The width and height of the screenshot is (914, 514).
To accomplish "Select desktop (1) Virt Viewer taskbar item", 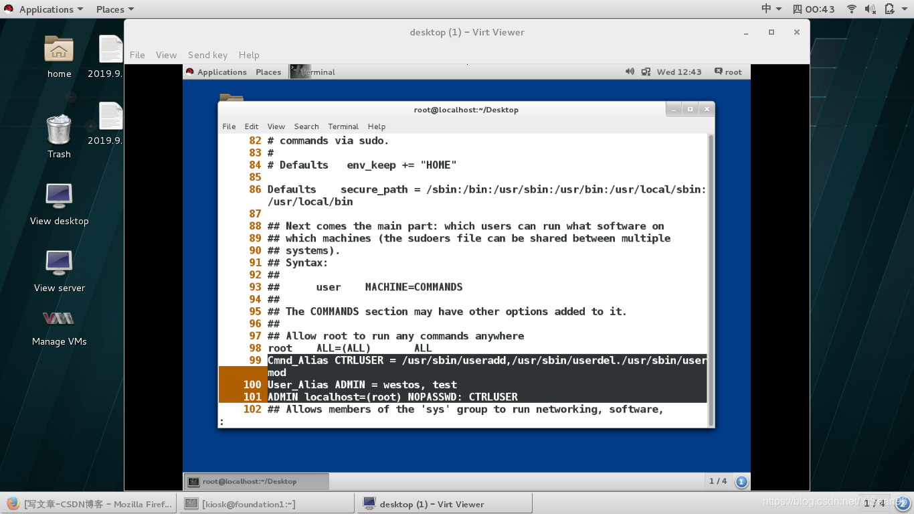I will (444, 504).
